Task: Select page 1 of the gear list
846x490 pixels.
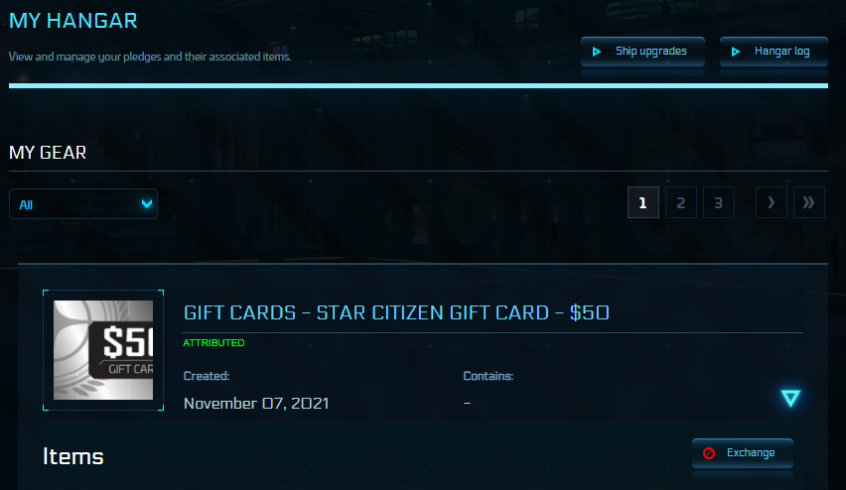Action: pos(643,202)
